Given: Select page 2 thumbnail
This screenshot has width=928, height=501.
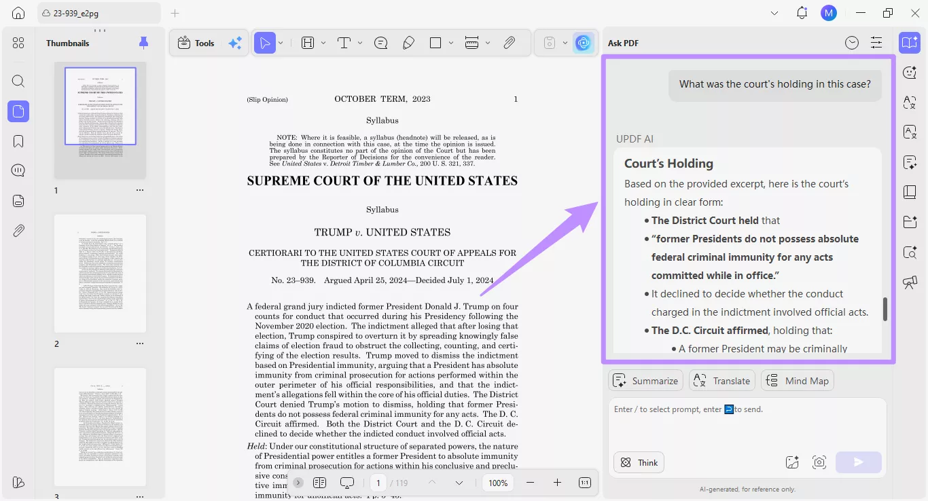Looking at the screenshot, I should [100, 274].
